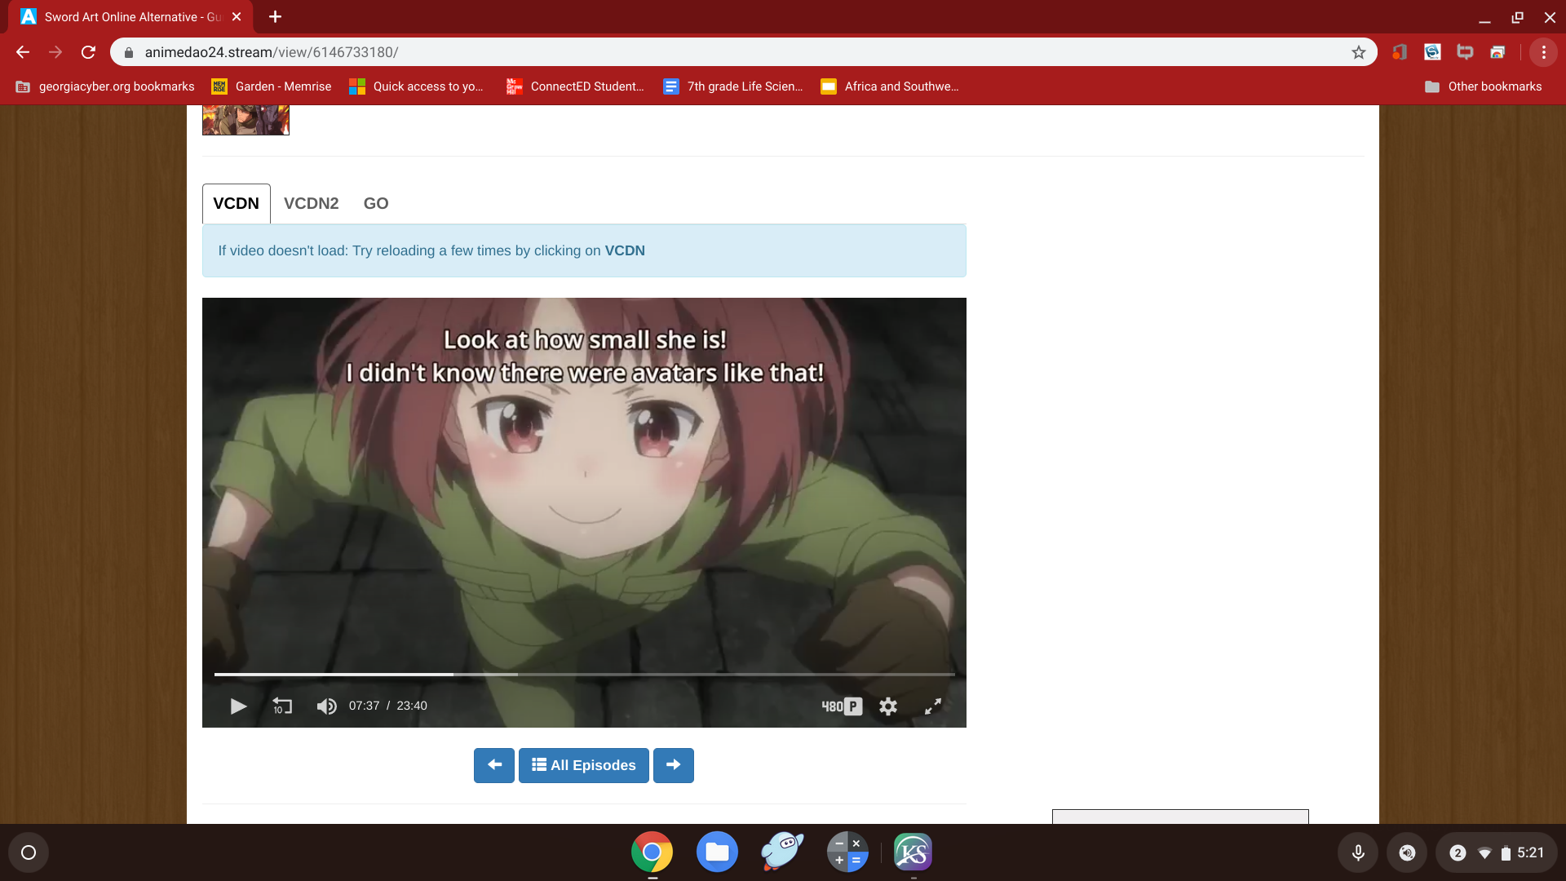Open the third browser extension icon

[x=1465, y=52]
